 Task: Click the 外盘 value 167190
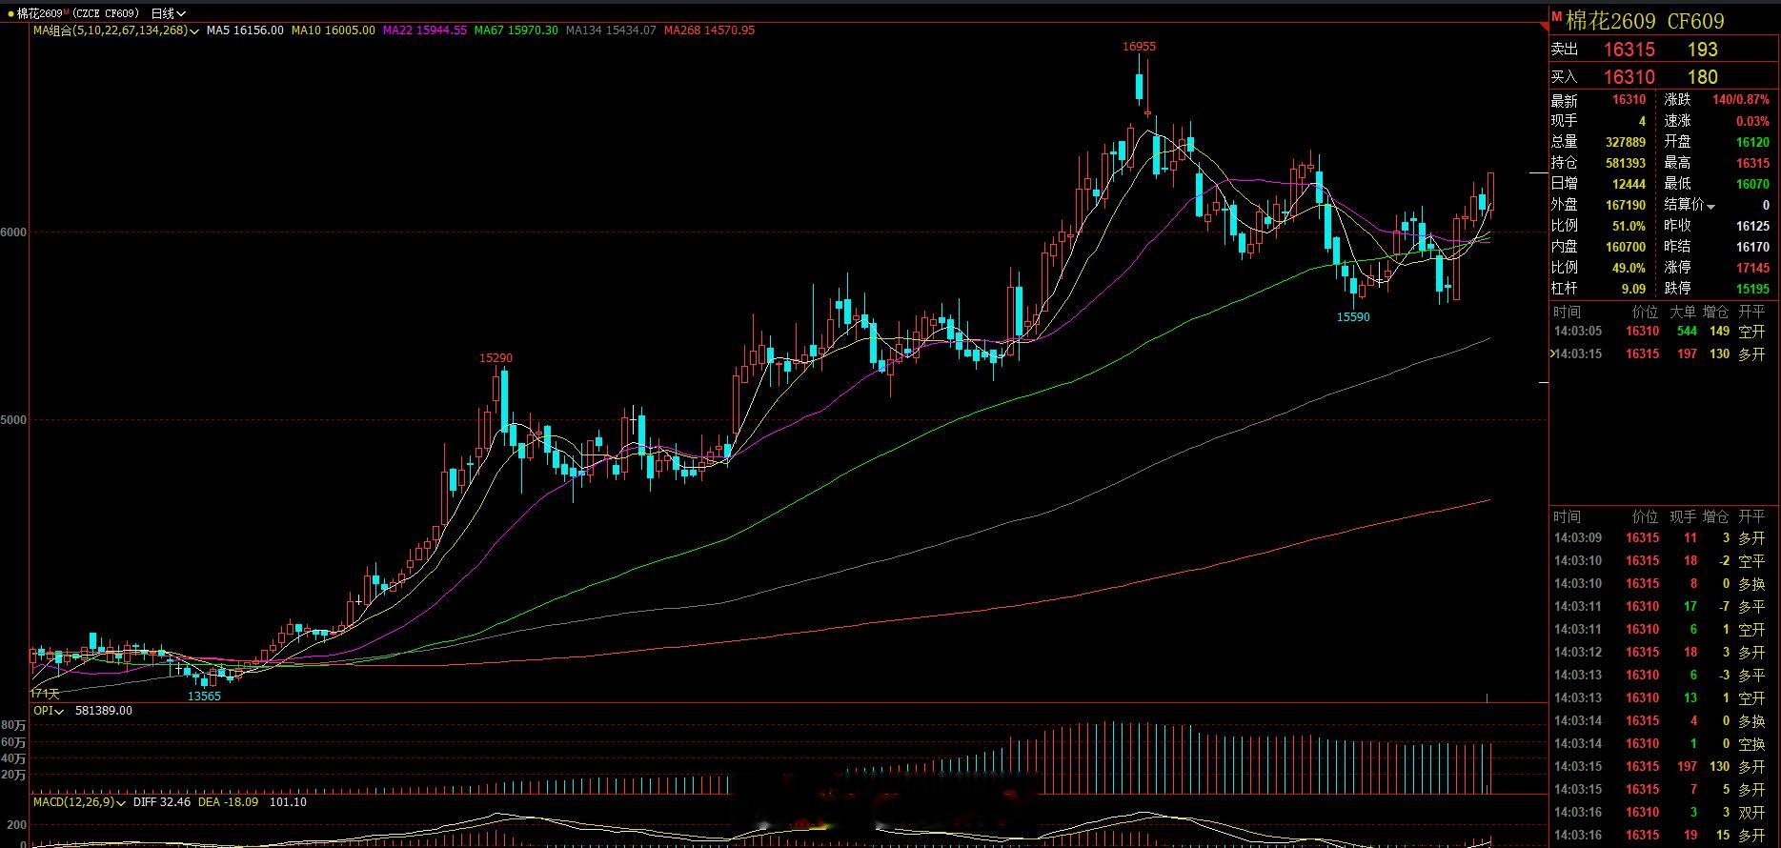(x=1626, y=205)
